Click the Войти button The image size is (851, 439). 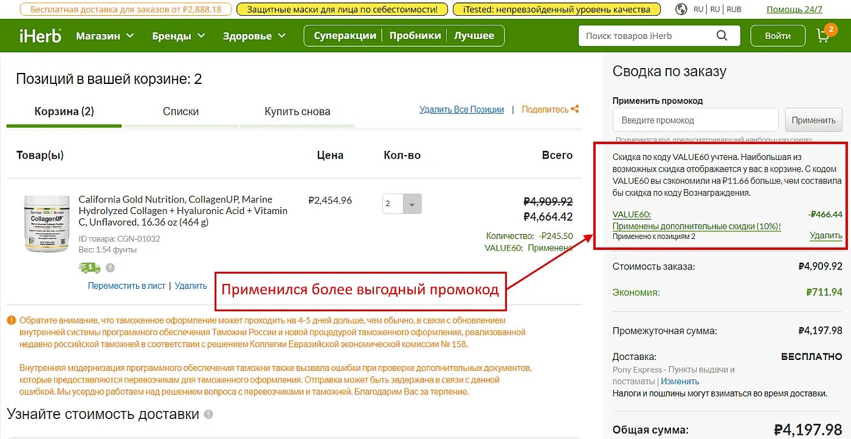[x=777, y=36]
